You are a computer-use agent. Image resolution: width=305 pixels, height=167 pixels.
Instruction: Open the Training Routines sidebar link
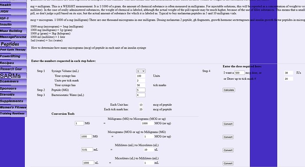point(13,114)
